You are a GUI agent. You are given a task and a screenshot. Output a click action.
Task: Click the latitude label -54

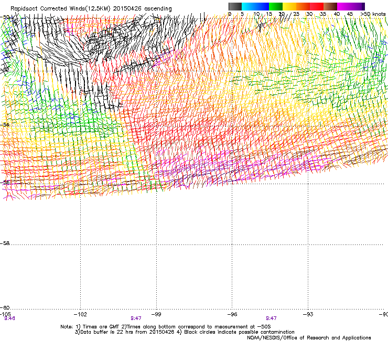5,124
